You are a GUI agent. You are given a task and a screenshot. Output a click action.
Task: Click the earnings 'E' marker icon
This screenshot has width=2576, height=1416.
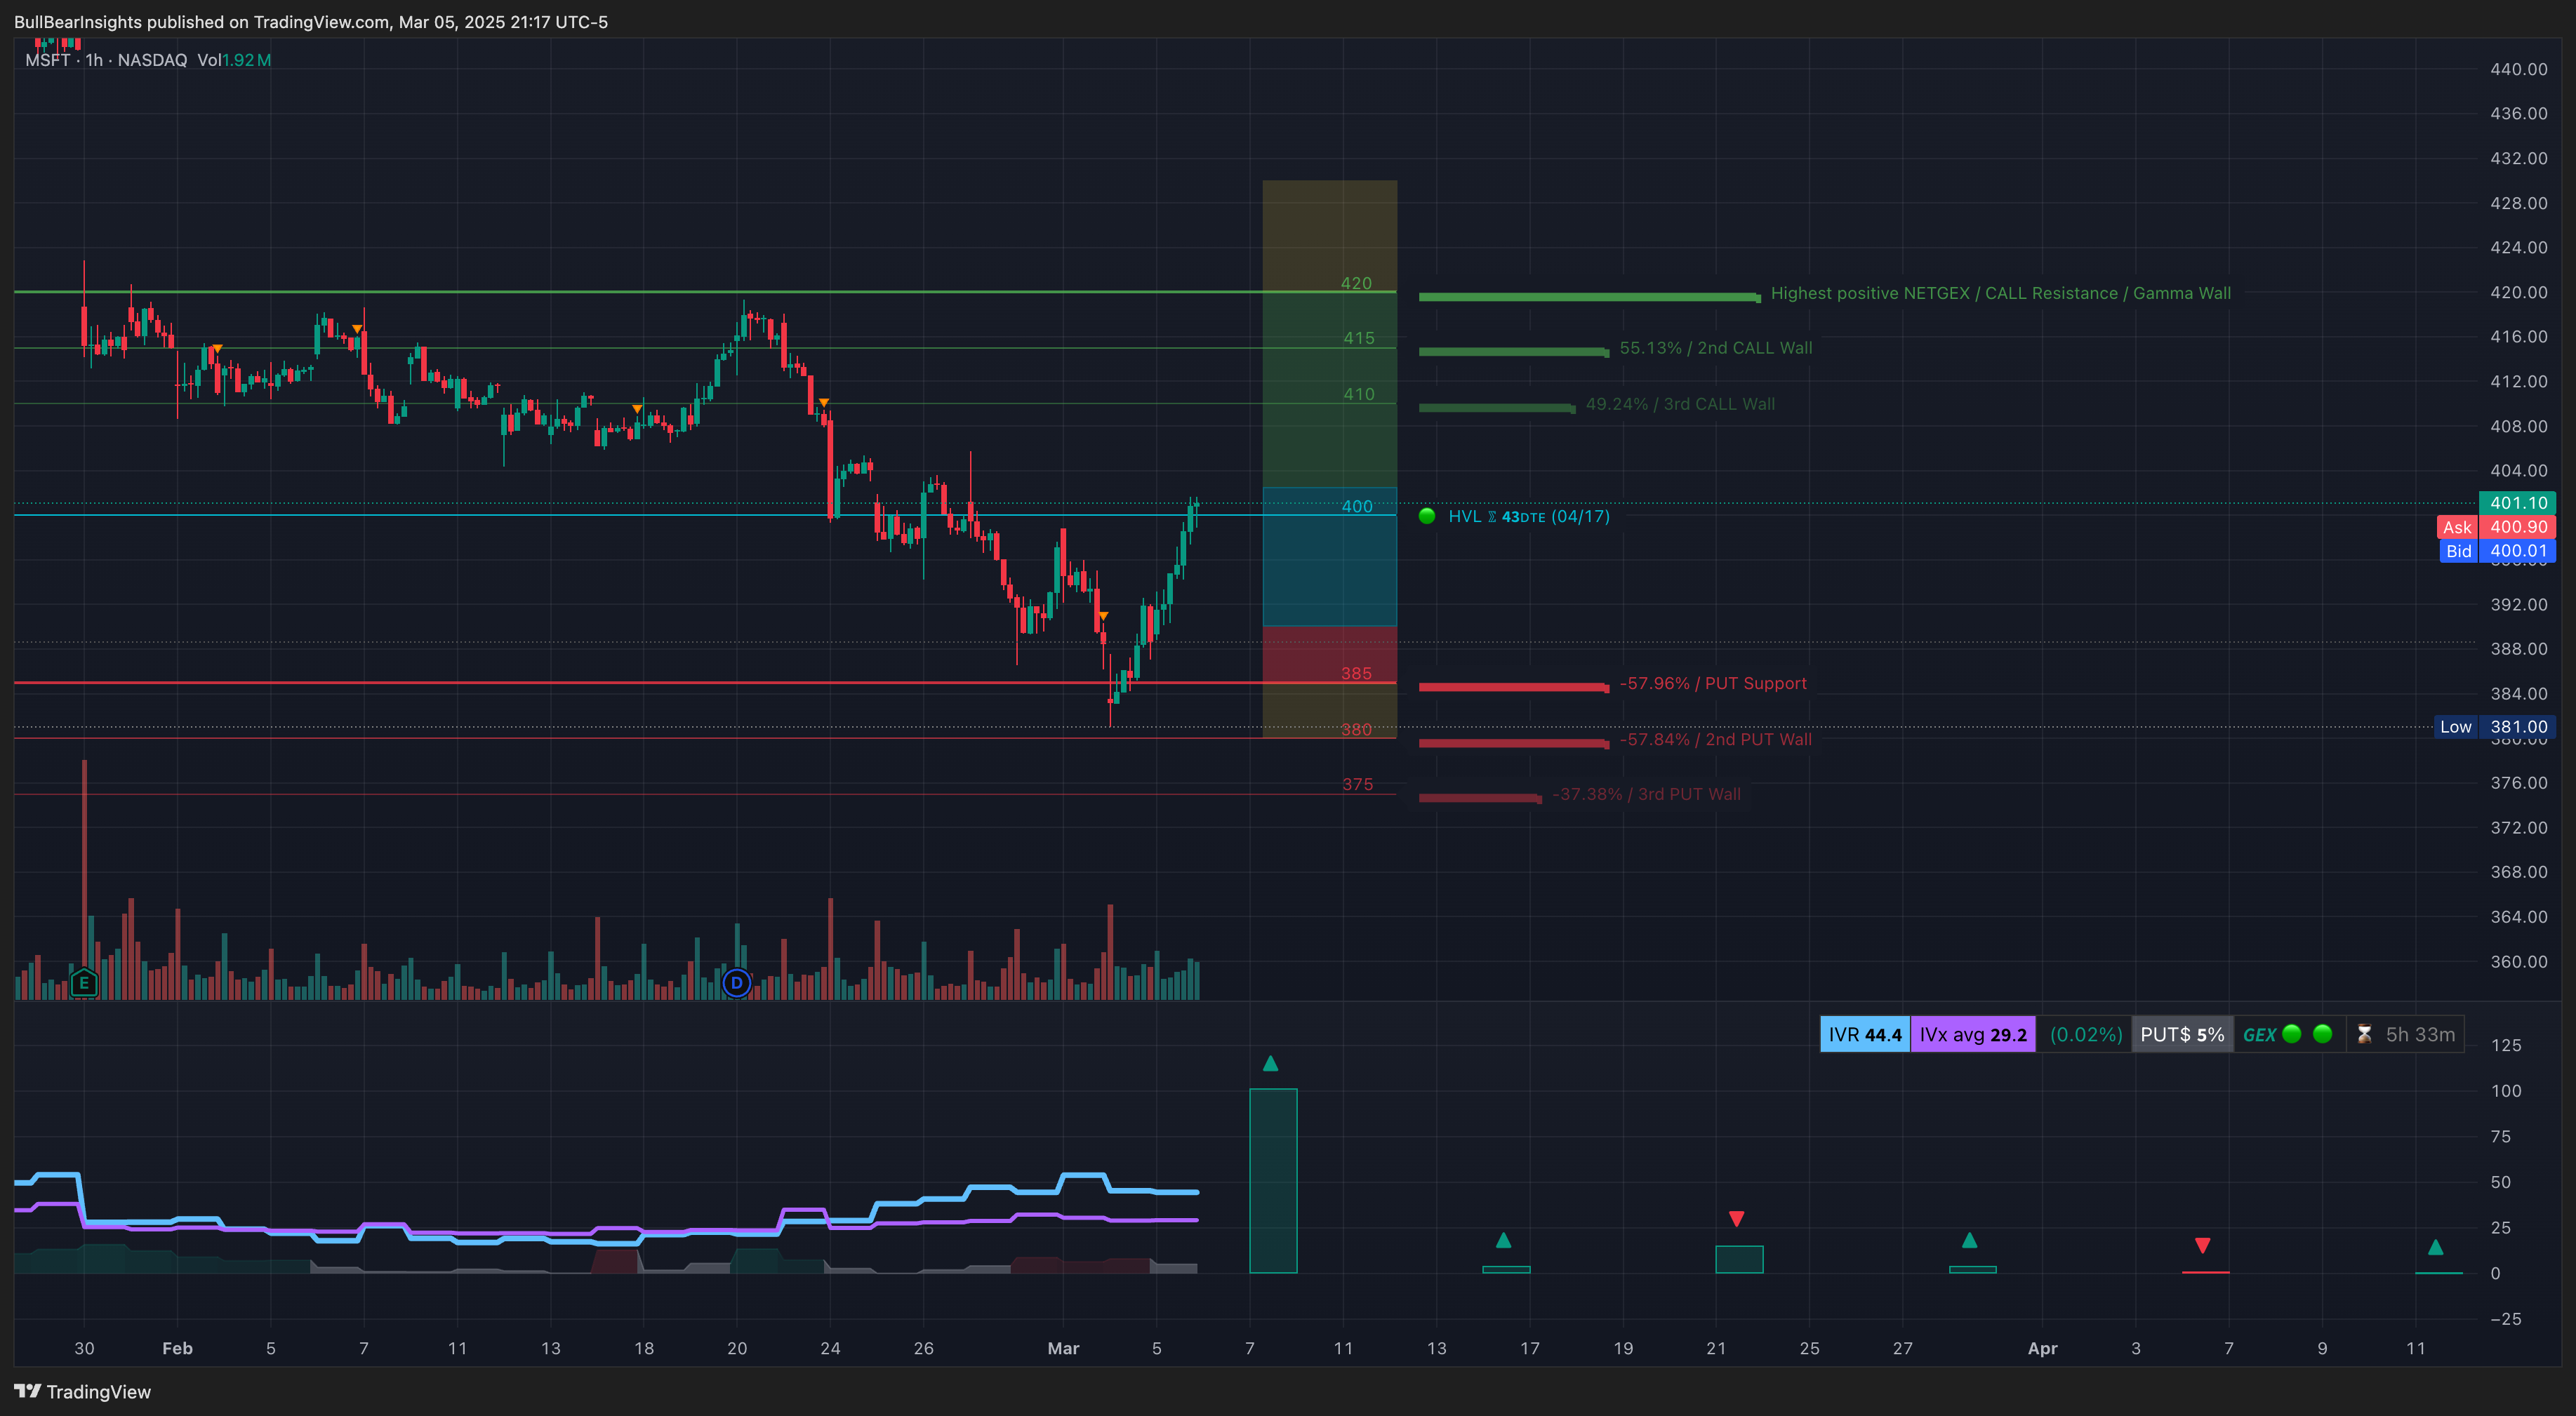click(x=84, y=983)
